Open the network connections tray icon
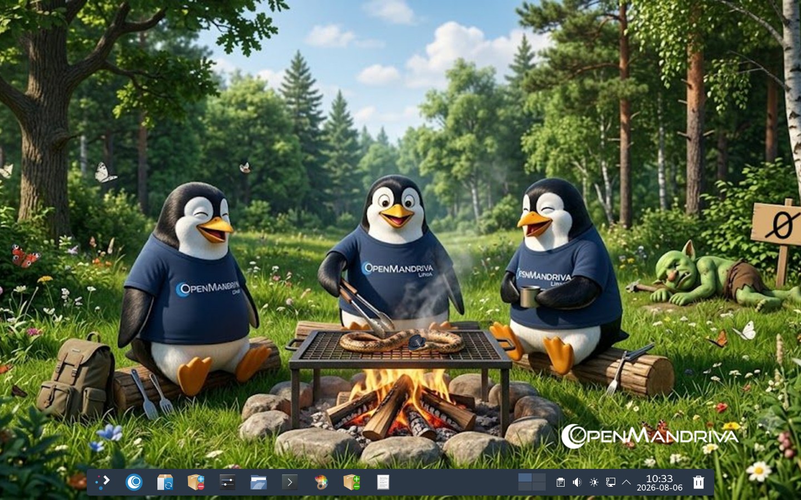Viewport: 801px width, 500px height. pyautogui.click(x=610, y=482)
